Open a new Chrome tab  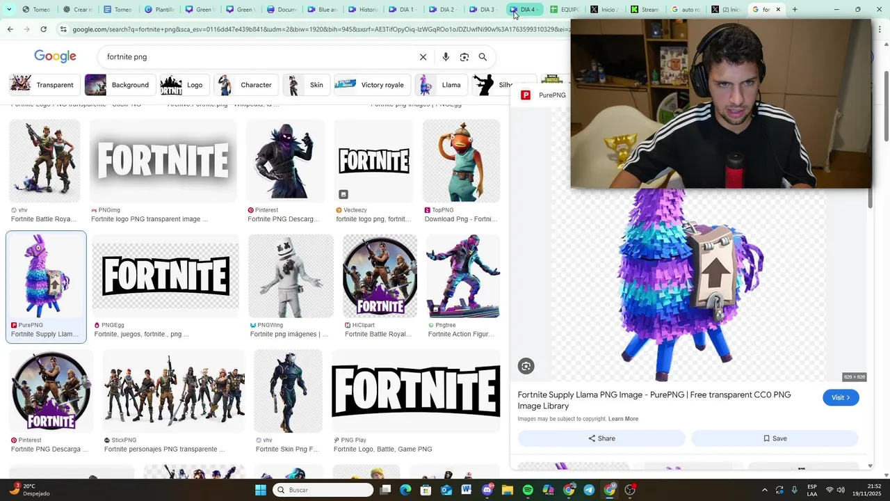pyautogui.click(x=795, y=10)
